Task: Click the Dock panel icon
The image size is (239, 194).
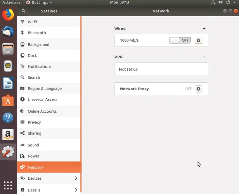Action: [x=22, y=56]
